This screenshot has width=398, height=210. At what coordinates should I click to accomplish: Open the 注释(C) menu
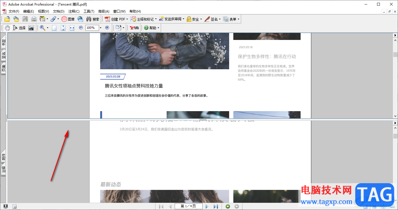[74, 11]
